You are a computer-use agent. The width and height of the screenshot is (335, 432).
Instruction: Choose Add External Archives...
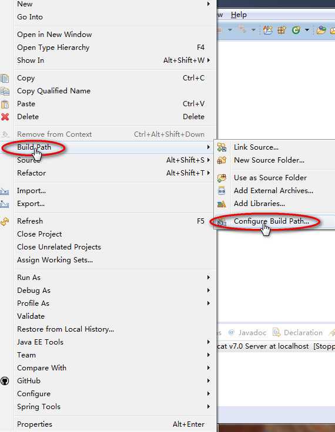[275, 191]
